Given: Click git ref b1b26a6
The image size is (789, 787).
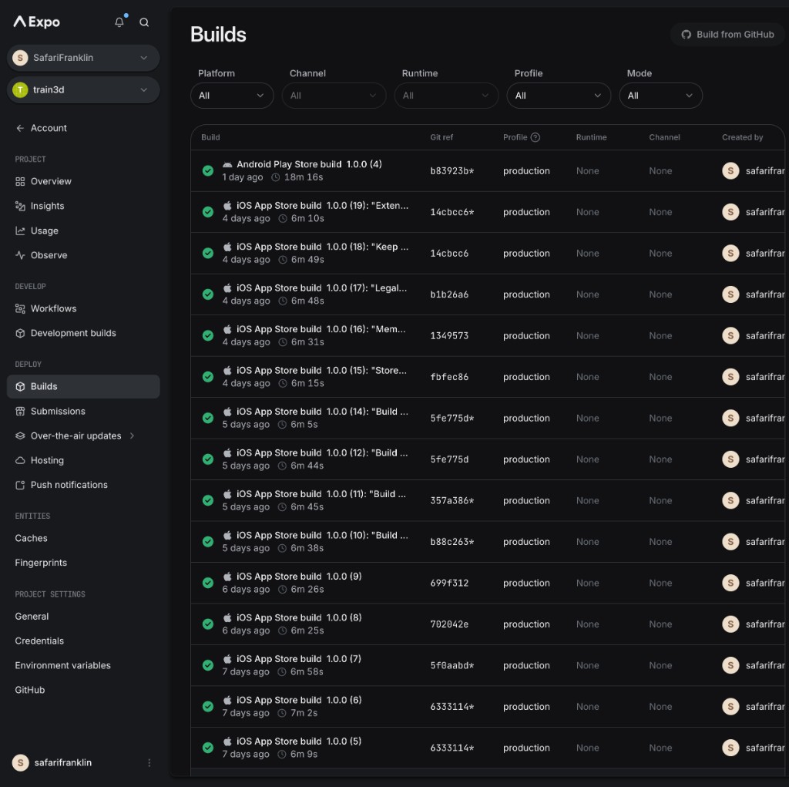Looking at the screenshot, I should coord(449,294).
